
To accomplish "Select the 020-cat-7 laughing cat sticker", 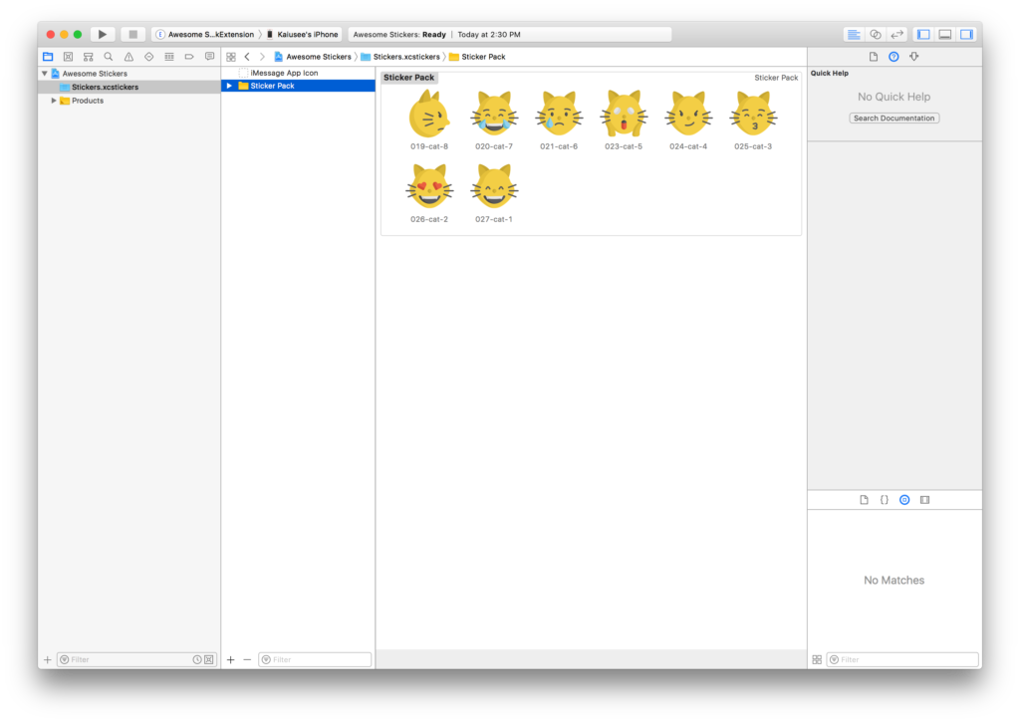I will coord(494,120).
